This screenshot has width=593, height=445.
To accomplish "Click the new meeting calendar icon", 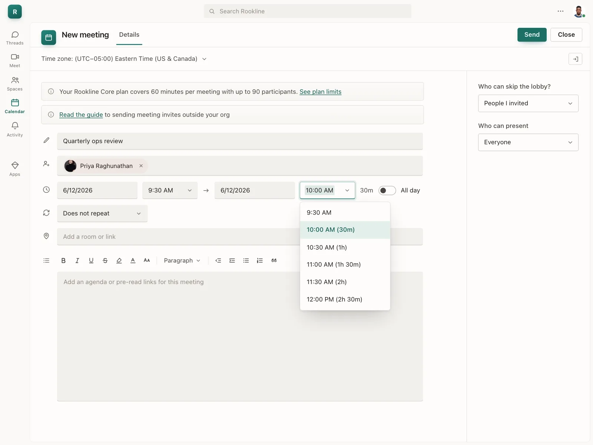I will coord(49,37).
